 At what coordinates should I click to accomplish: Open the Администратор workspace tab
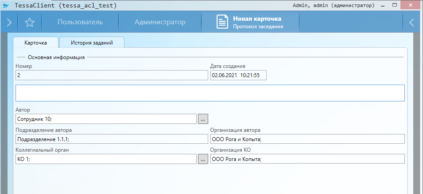[160, 22]
